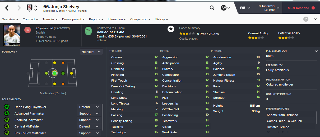This screenshot has height=137, width=320.
Task: Click the Must Respond button
Action: coord(301,8)
